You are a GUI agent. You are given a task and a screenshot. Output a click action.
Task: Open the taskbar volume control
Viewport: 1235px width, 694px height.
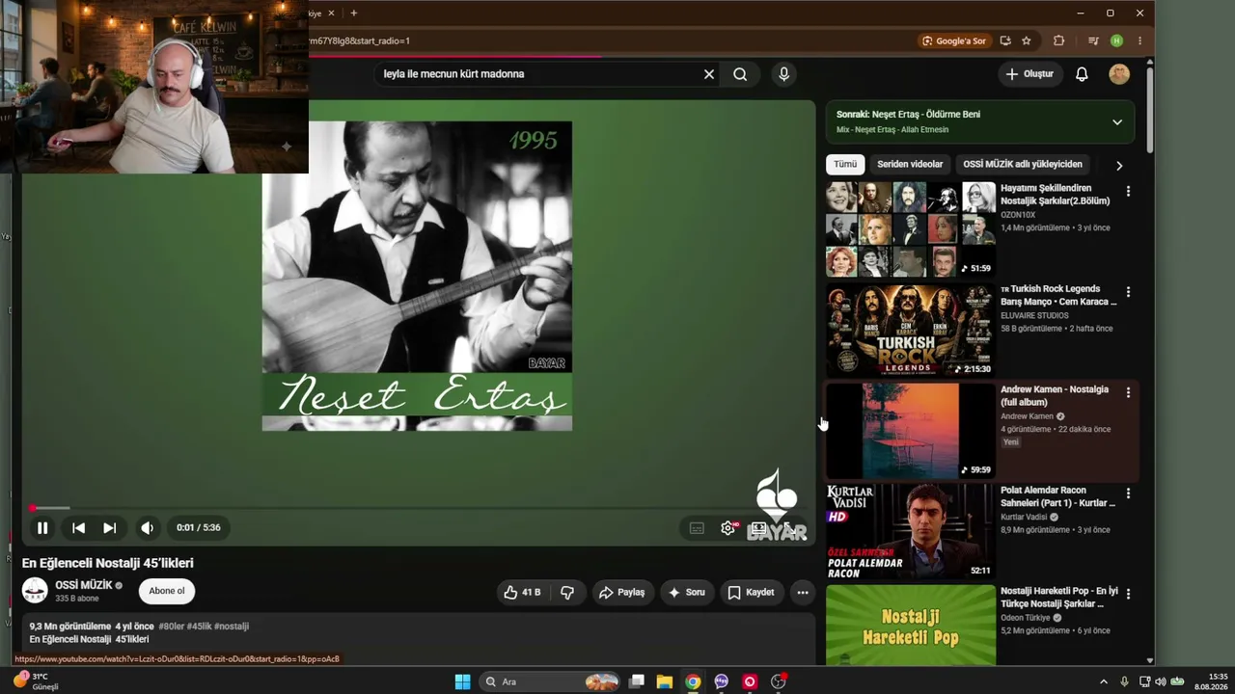click(x=1161, y=682)
